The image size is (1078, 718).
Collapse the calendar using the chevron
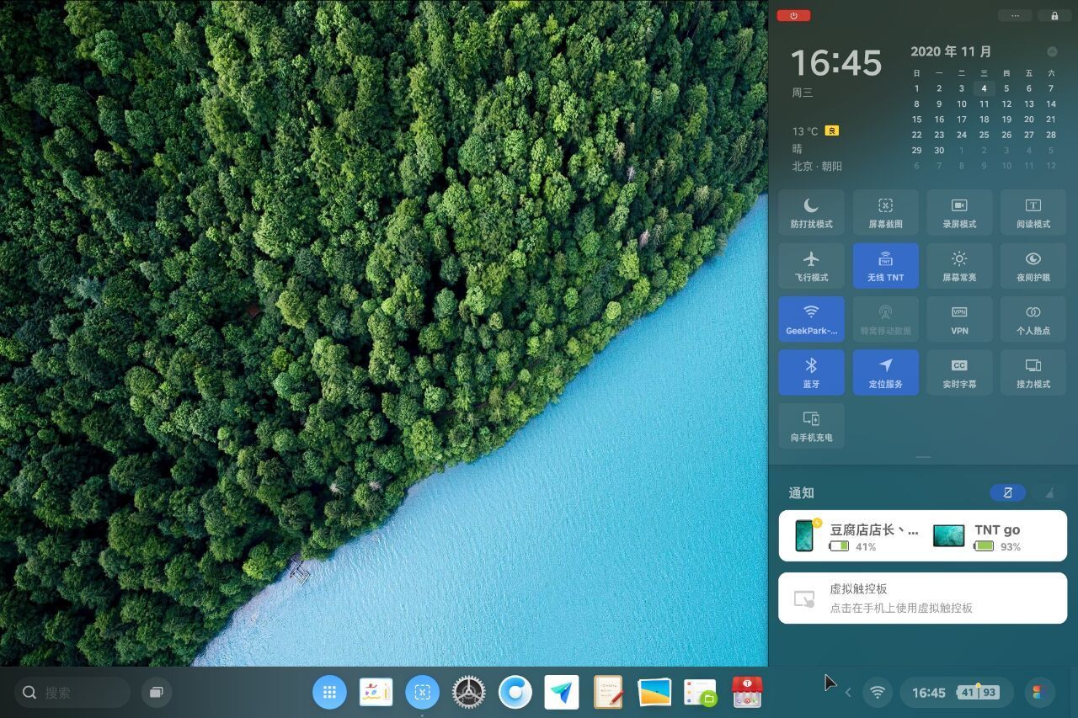[1052, 52]
